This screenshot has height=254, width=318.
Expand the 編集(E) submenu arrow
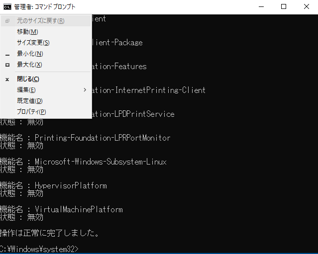point(85,90)
